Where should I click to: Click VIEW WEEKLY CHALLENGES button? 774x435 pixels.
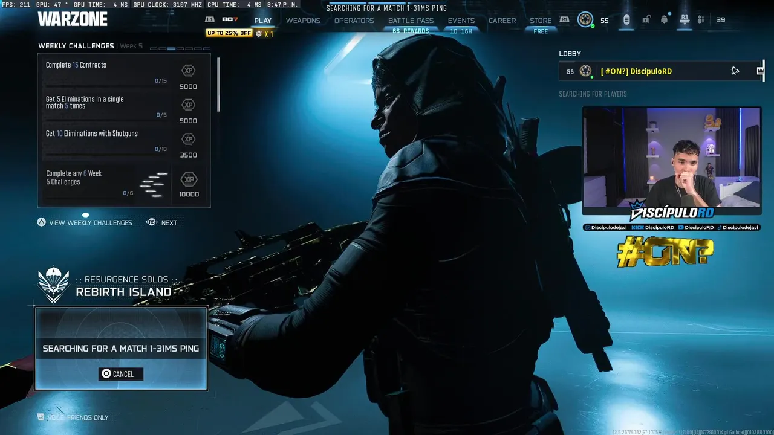(x=91, y=222)
